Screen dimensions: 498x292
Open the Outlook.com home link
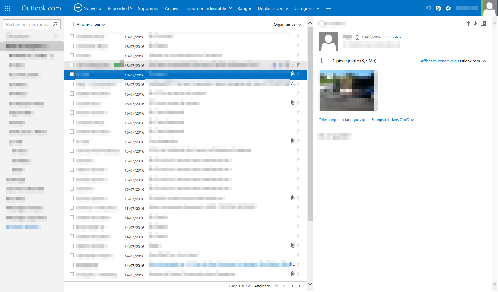tap(41, 8)
